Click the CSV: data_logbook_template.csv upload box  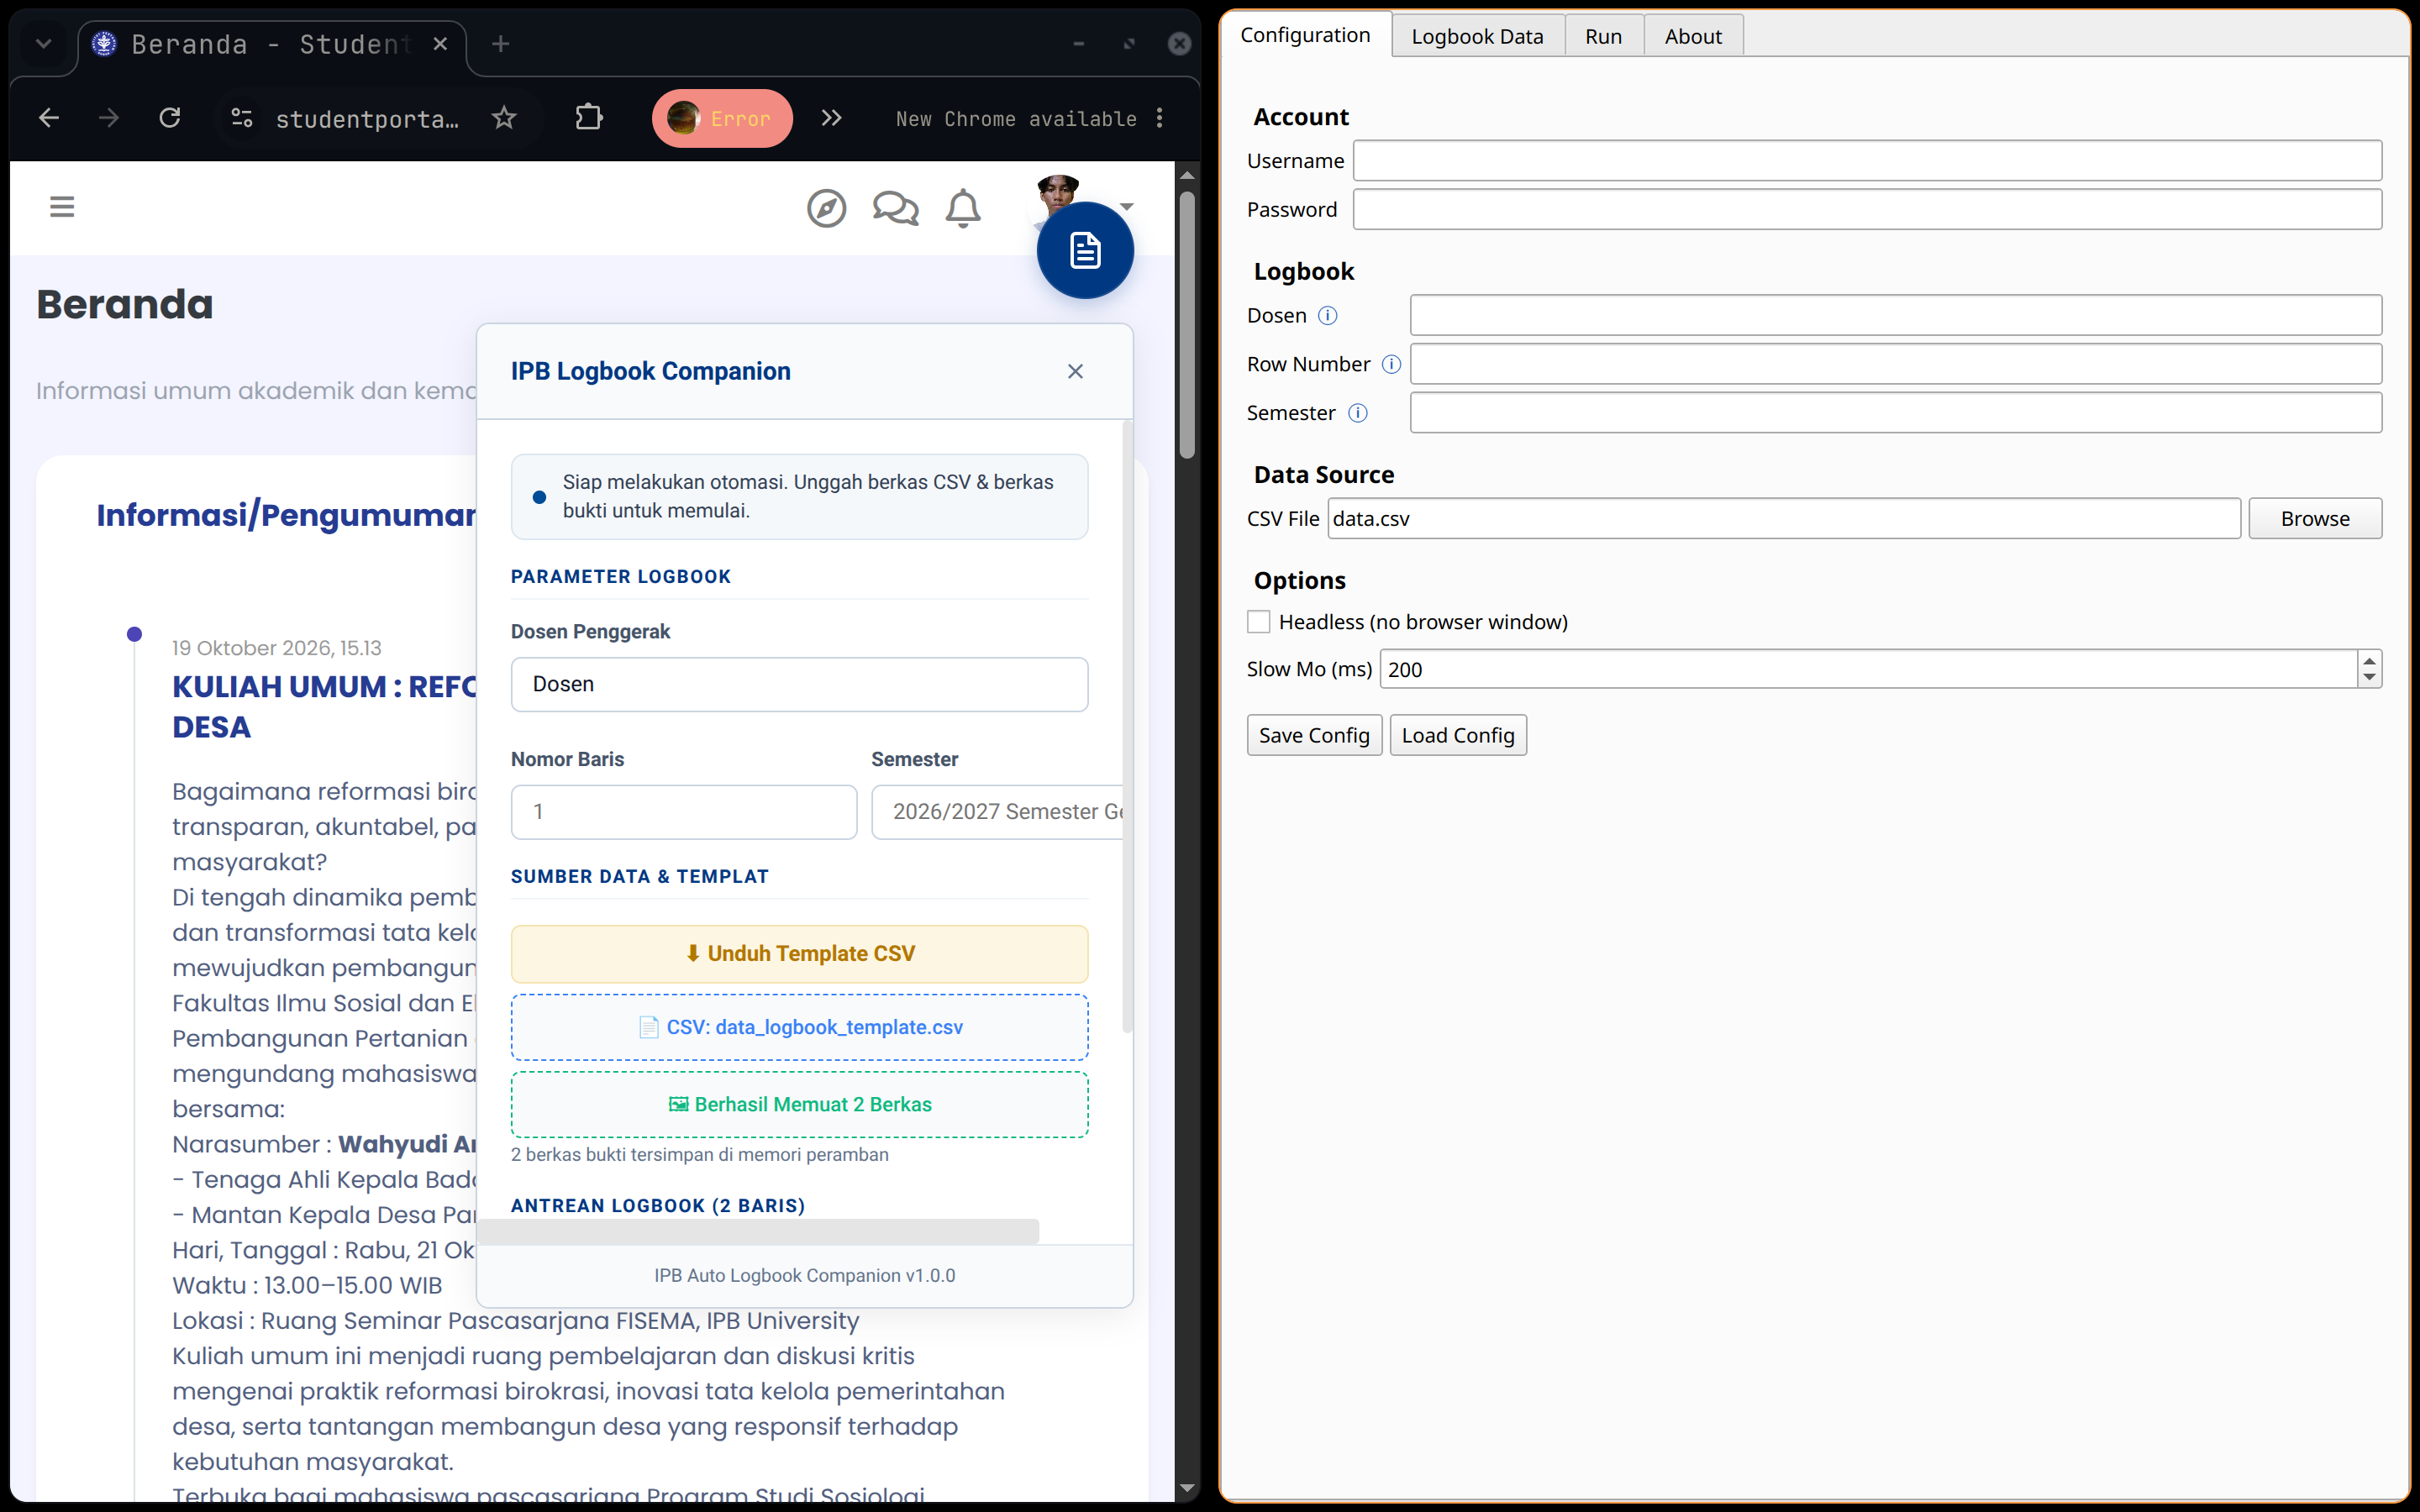point(799,1027)
